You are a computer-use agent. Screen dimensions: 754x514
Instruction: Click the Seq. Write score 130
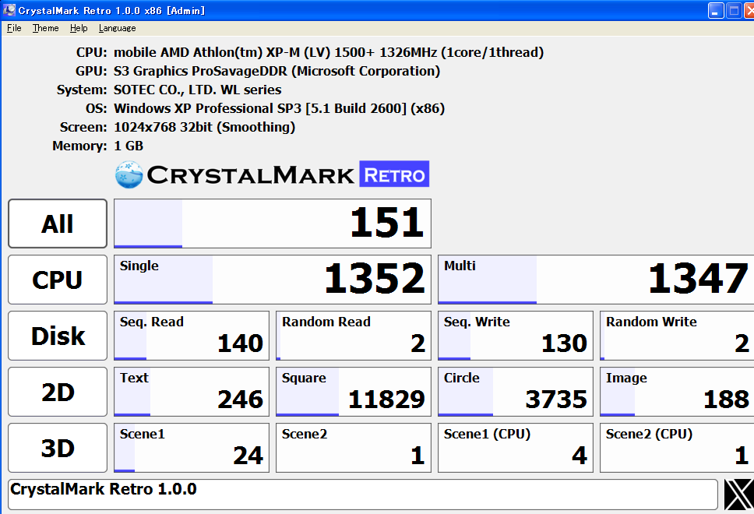(x=516, y=336)
